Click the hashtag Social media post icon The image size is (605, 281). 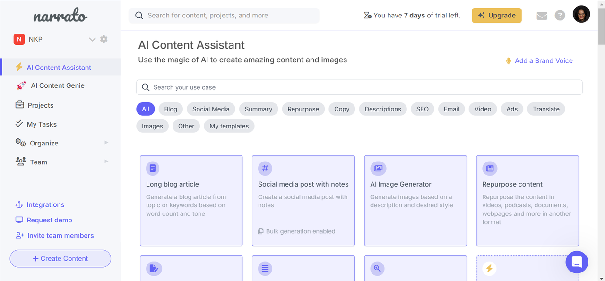pos(265,168)
